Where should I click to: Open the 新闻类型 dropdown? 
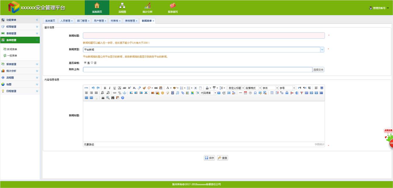tap(322, 50)
